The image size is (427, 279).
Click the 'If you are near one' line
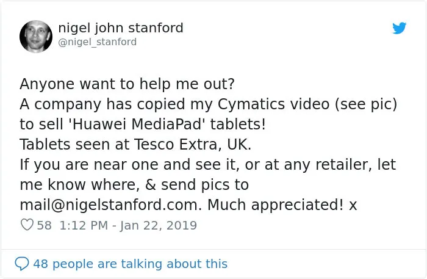208,165
